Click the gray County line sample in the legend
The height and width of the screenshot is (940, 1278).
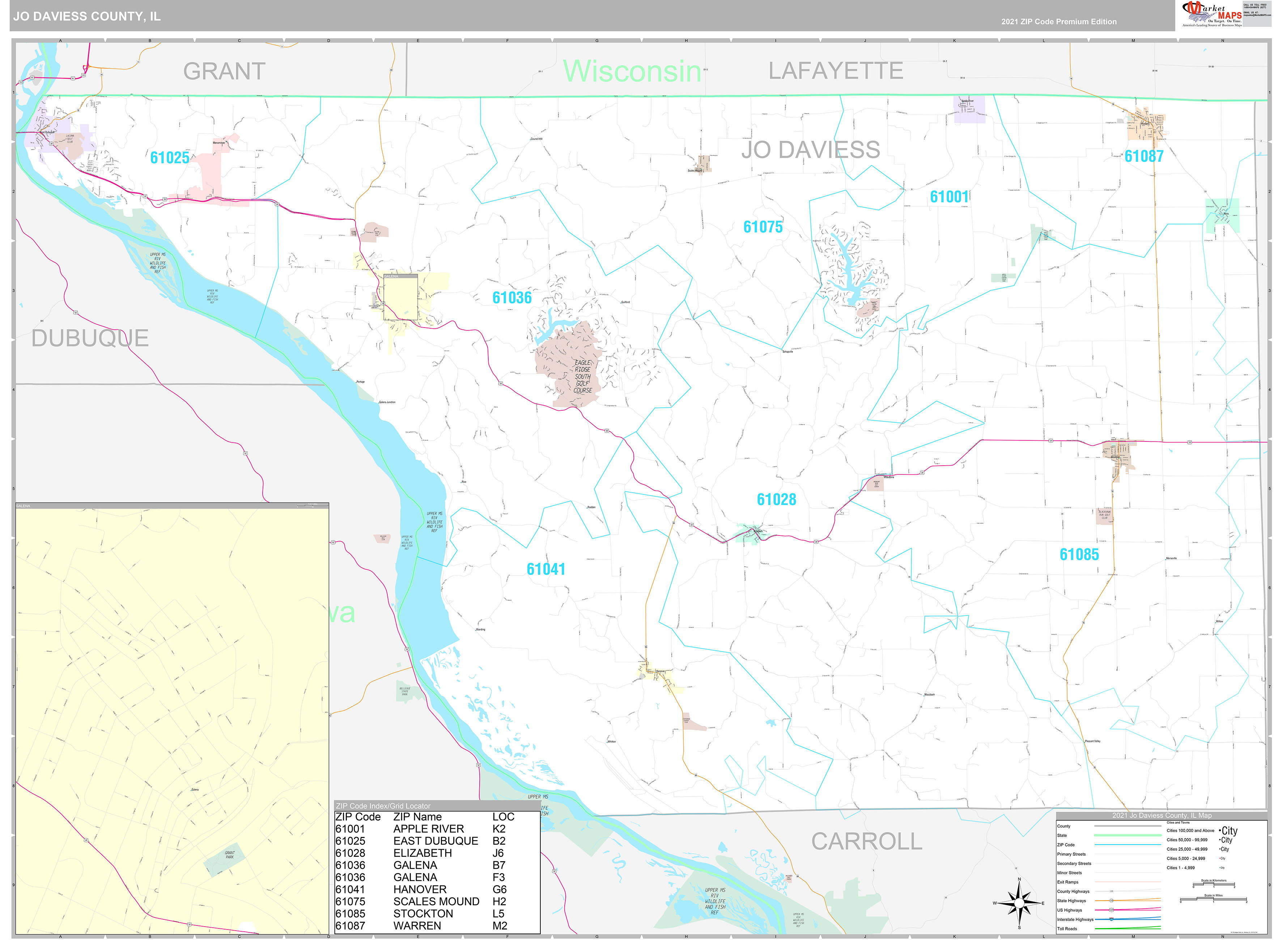coord(1127,826)
